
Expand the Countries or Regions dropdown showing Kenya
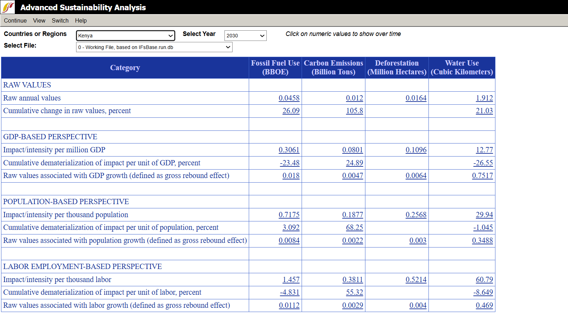pyautogui.click(x=125, y=36)
